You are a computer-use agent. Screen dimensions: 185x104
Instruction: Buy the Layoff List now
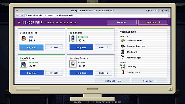coord(32,73)
